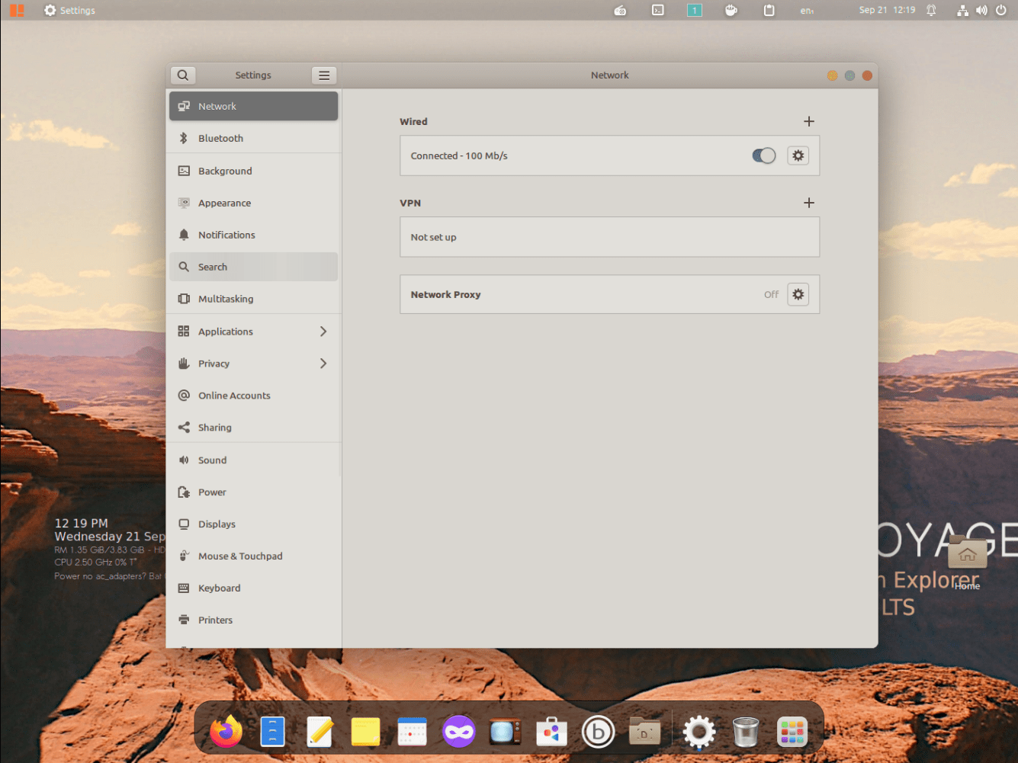Click the Caffeine cup indicator in the panel
Viewport: 1018px width, 763px height.
[731, 10]
